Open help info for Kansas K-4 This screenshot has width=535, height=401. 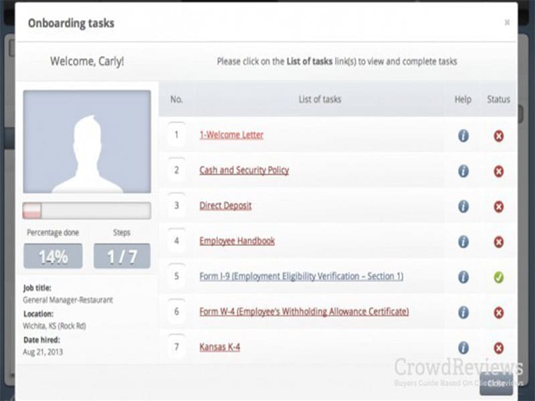tap(463, 348)
